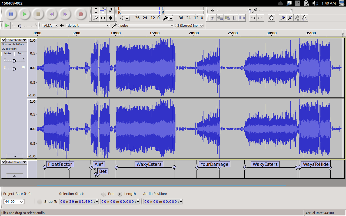This screenshot has width=346, height=216.
Task: Expand the 150409-002 track name menu
Action: tap(16, 40)
